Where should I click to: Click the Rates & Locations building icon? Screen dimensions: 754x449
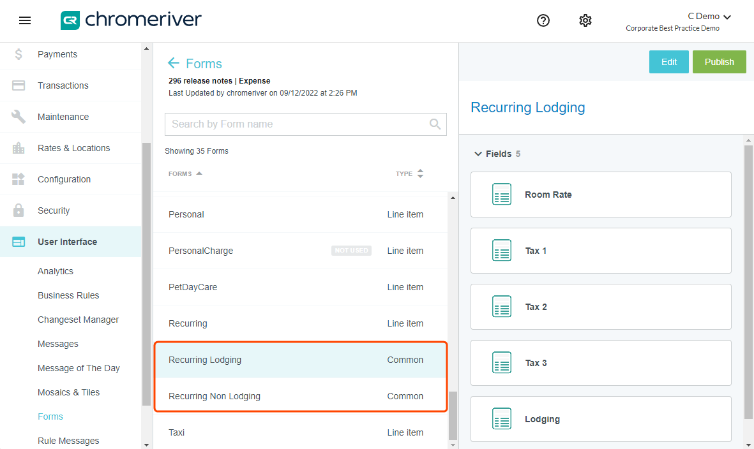(19, 148)
